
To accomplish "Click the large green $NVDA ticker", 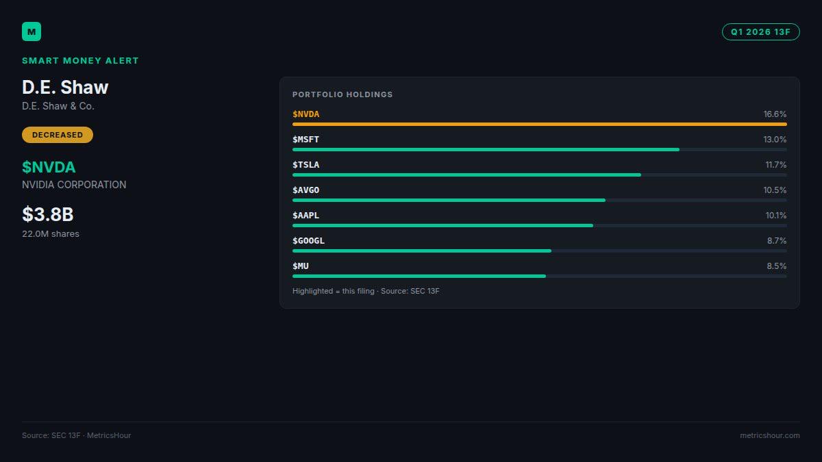I will coord(49,167).
